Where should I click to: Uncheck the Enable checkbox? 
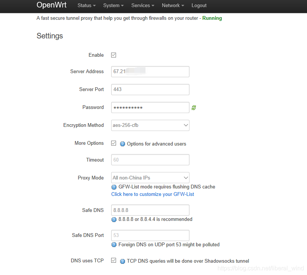pos(114,55)
